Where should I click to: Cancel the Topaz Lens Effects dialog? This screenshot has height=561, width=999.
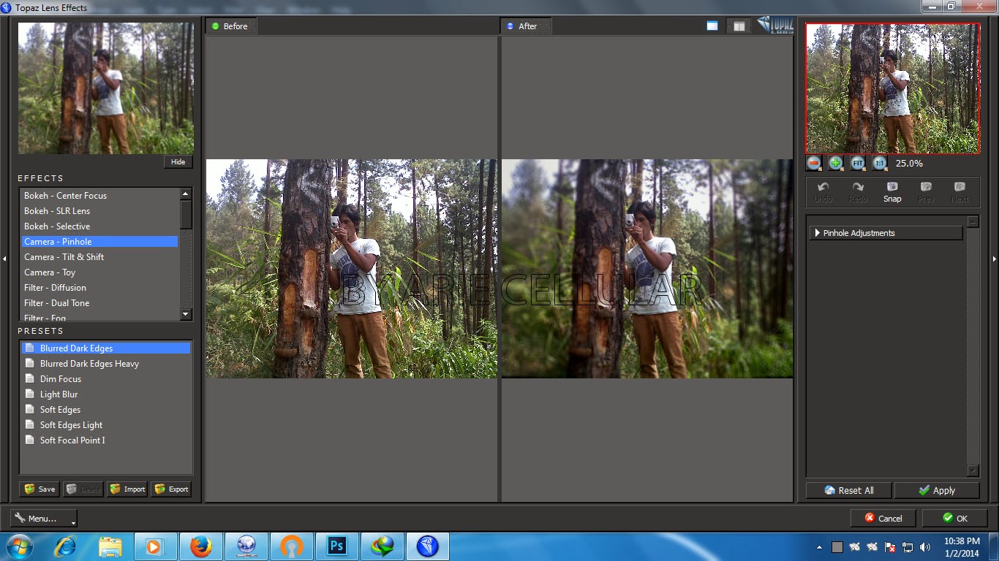point(883,519)
